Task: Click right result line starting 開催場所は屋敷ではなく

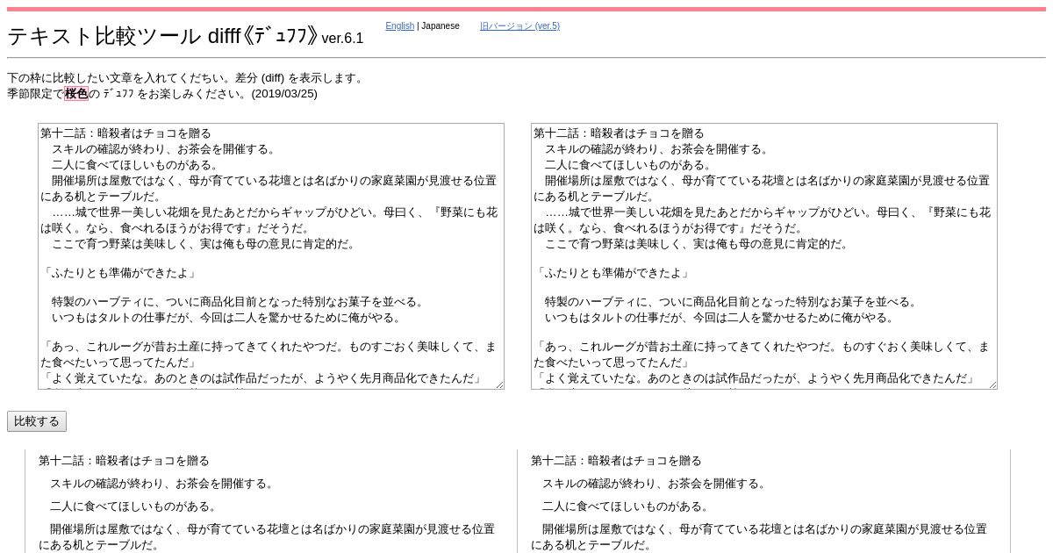Action: coord(759,537)
